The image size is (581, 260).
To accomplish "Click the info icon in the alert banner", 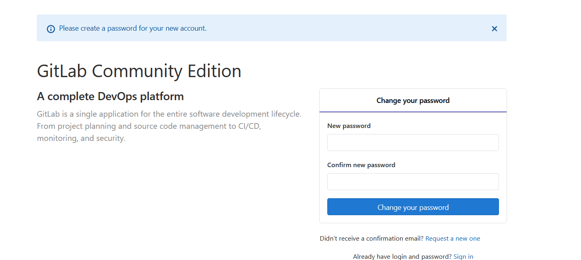I will [51, 29].
